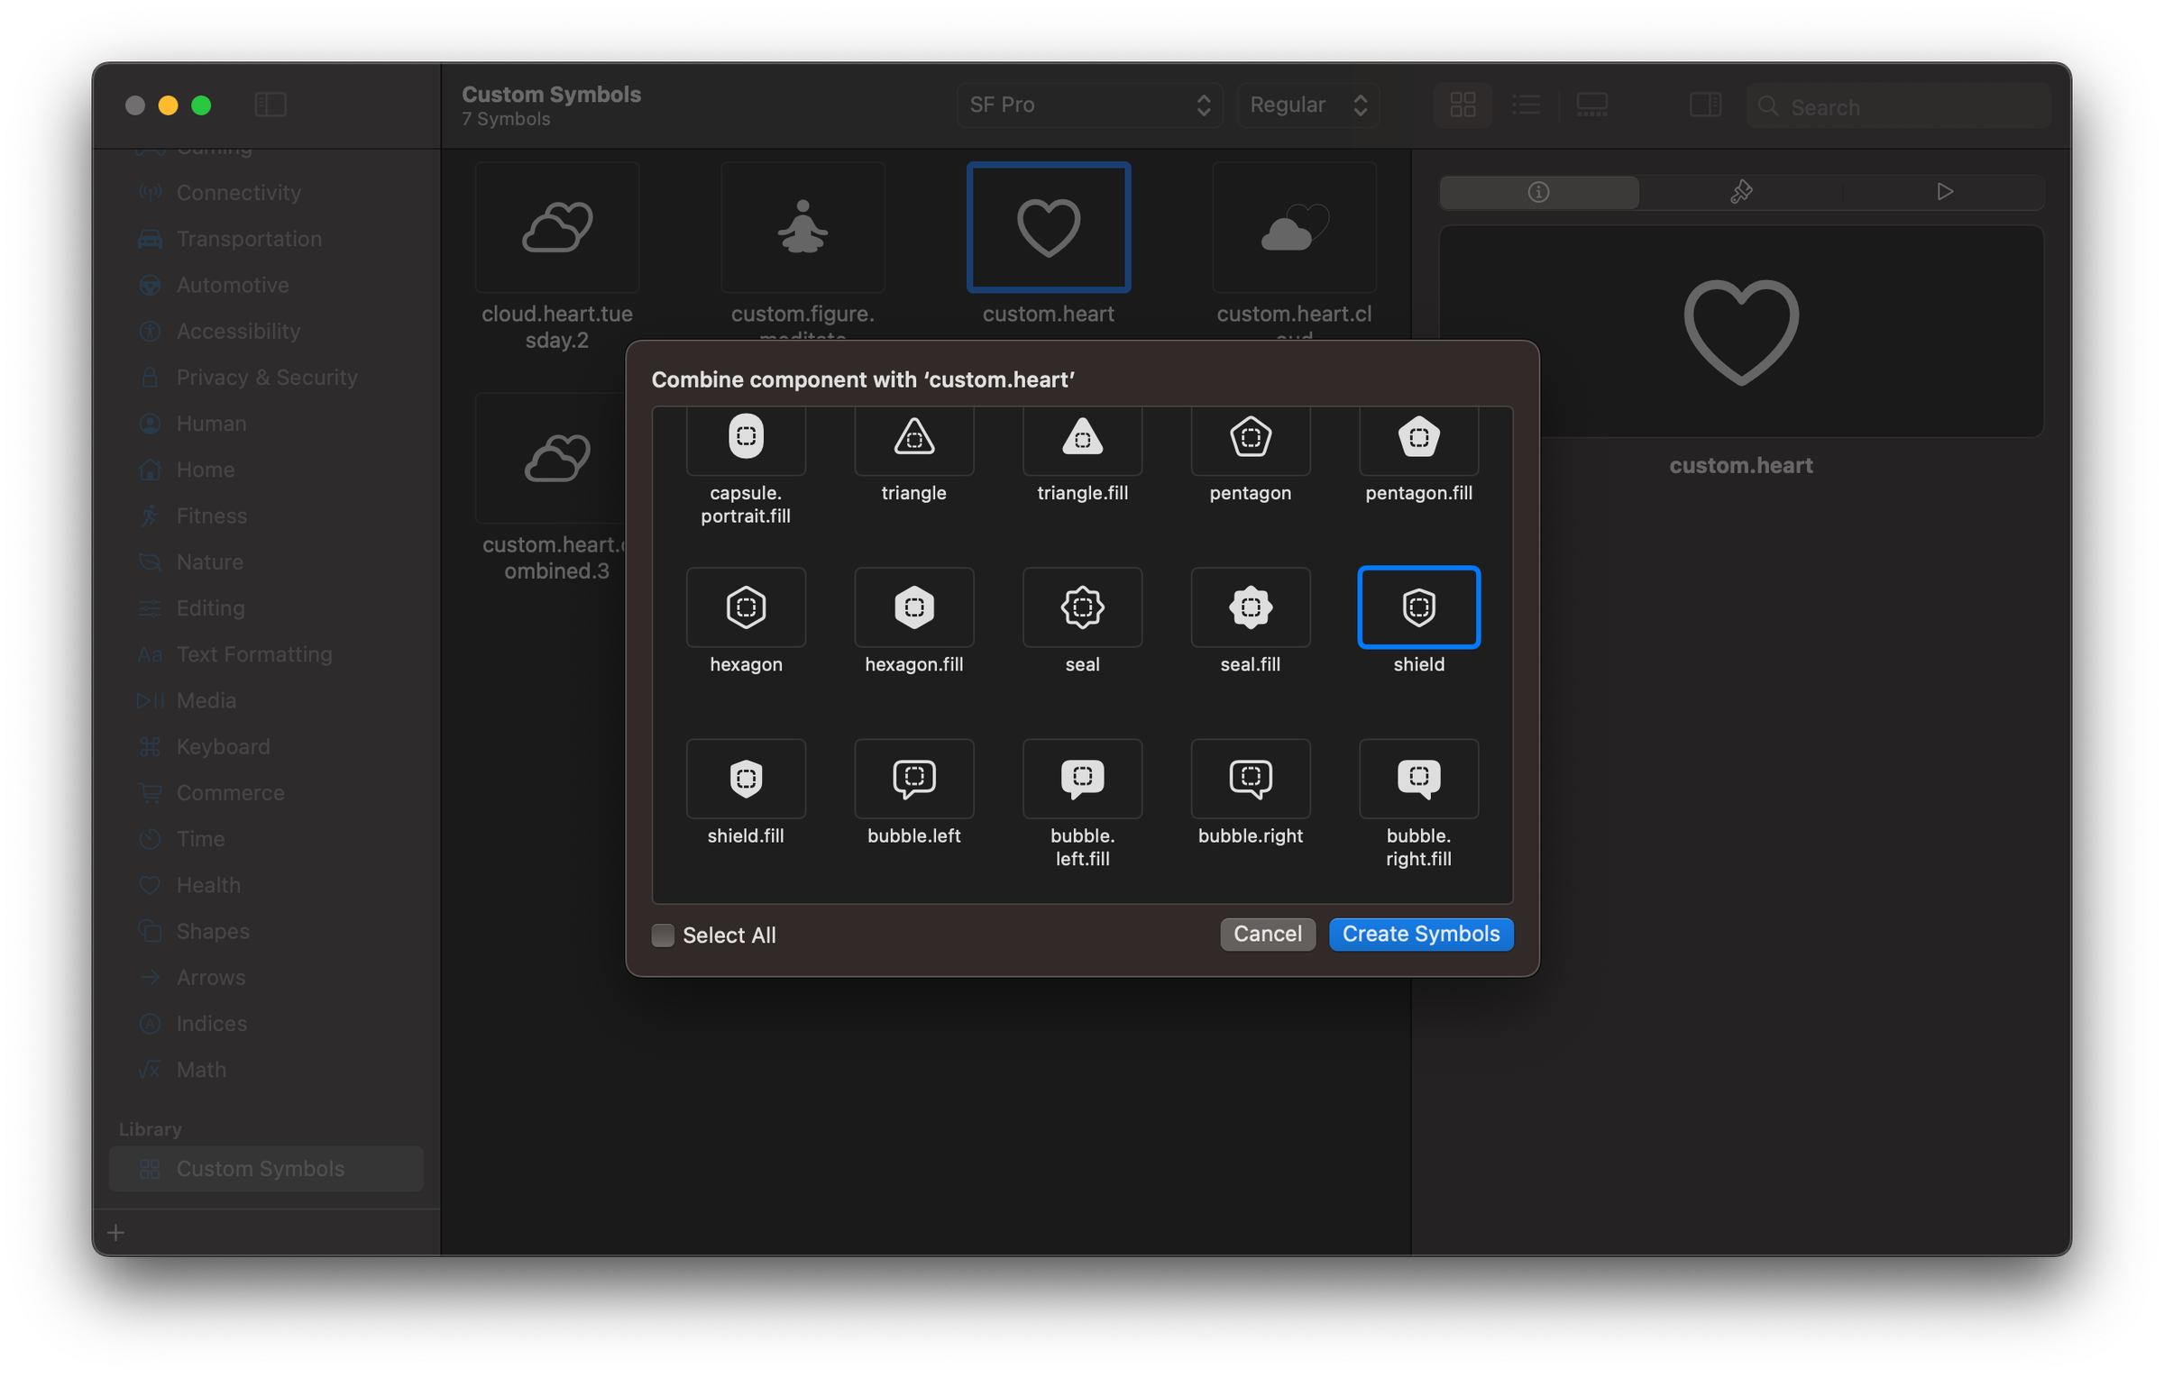Select the bubble.right.fill component
The width and height of the screenshot is (2164, 1378).
point(1417,779)
